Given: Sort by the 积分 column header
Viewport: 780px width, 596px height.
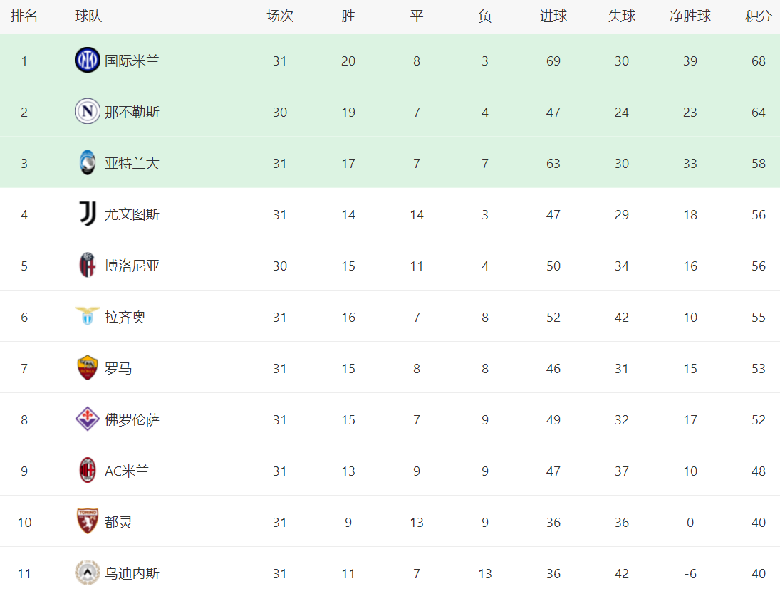Looking at the screenshot, I should click(x=758, y=16).
